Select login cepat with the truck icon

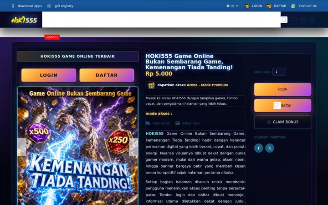(x=158, y=123)
